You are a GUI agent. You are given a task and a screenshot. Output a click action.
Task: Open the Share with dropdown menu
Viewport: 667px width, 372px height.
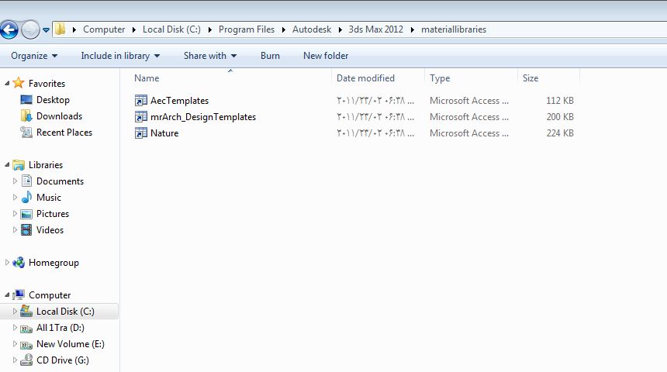point(210,56)
